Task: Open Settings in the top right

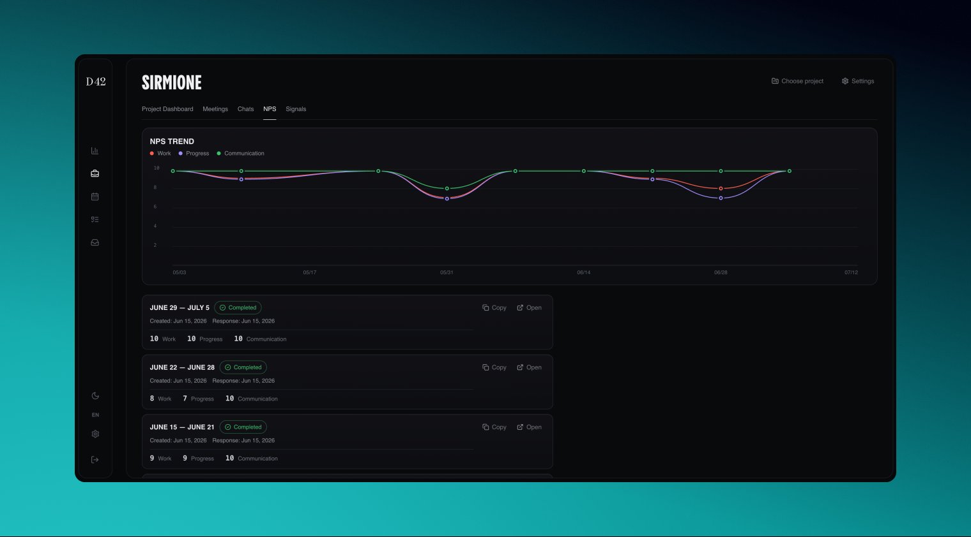Action: pos(857,81)
